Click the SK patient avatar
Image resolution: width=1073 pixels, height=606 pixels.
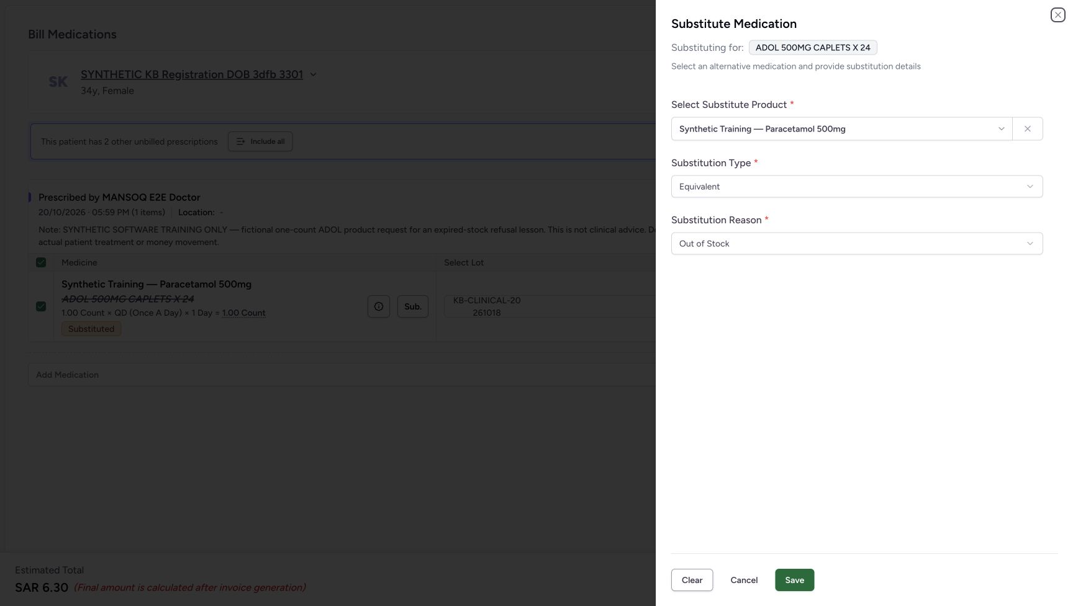(58, 82)
